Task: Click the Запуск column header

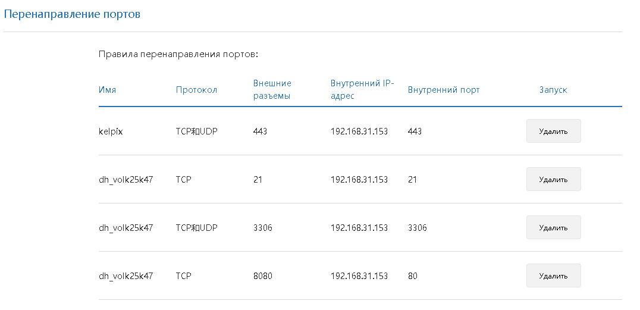Action: click(x=553, y=90)
